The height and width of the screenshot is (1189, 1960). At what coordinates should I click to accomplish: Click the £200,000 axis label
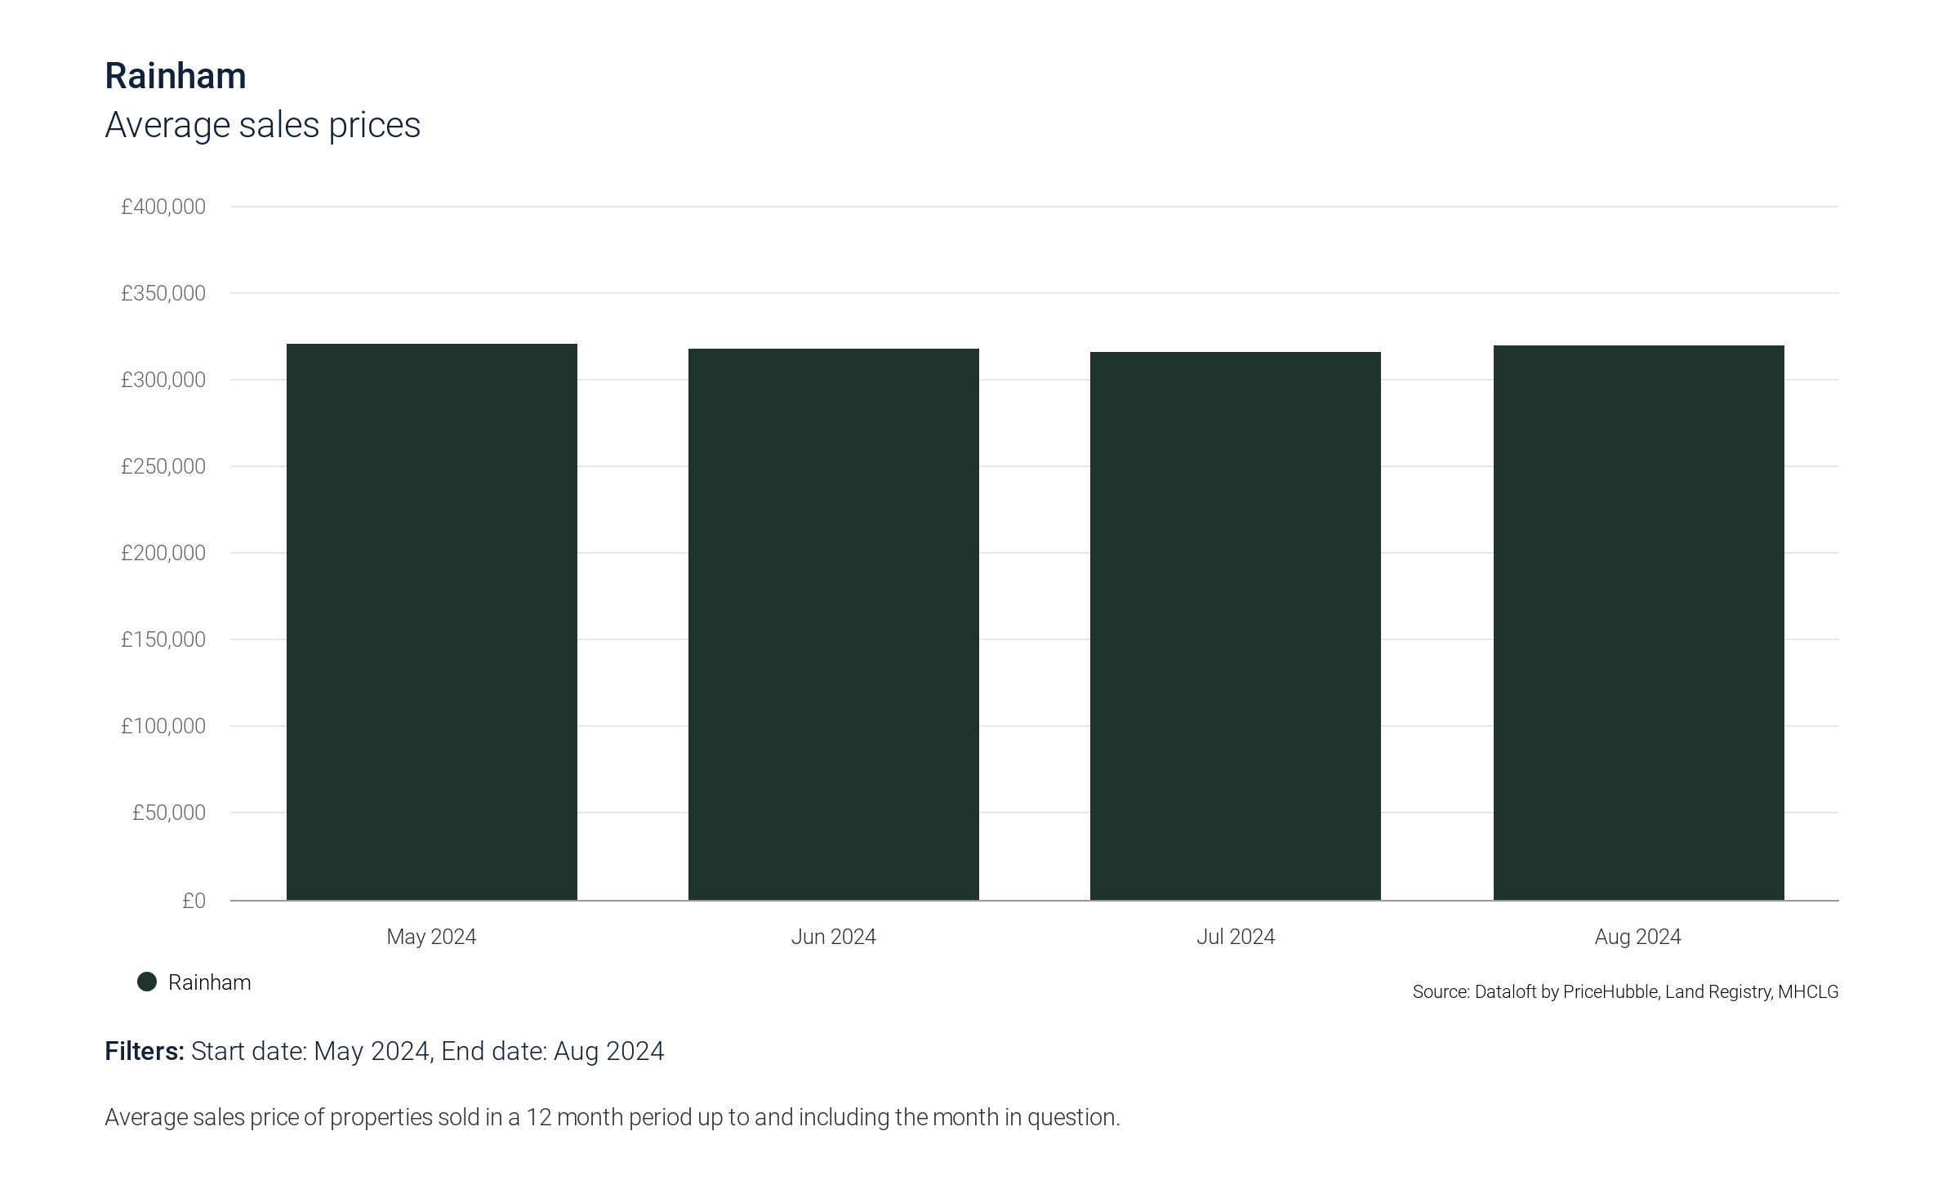[163, 553]
